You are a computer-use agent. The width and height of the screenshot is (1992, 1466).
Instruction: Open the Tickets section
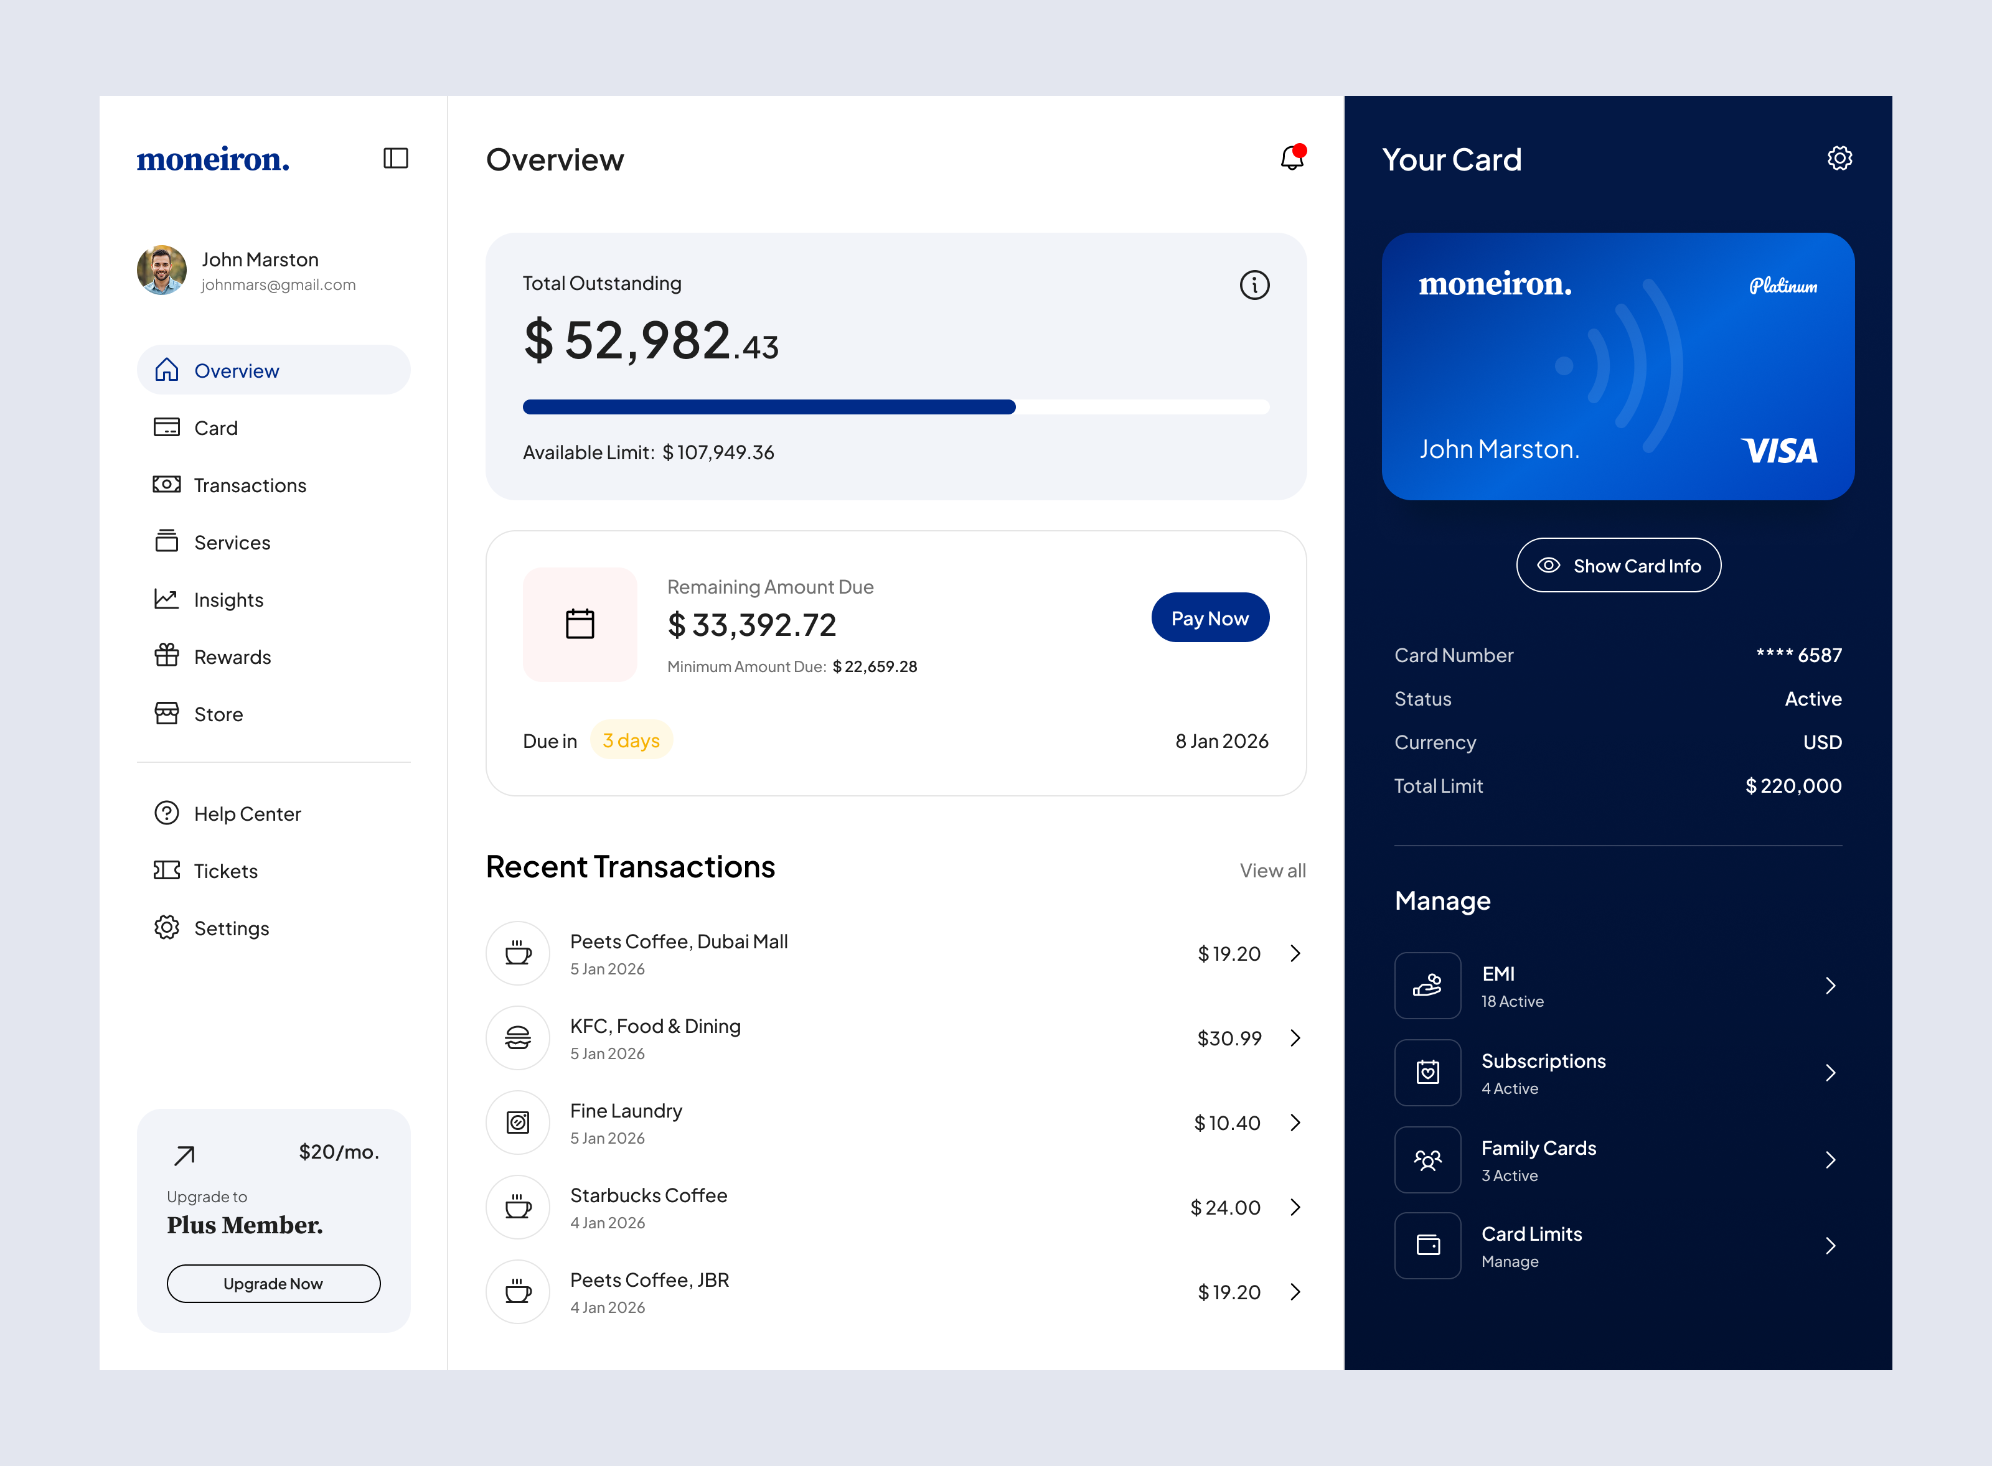tap(225, 871)
